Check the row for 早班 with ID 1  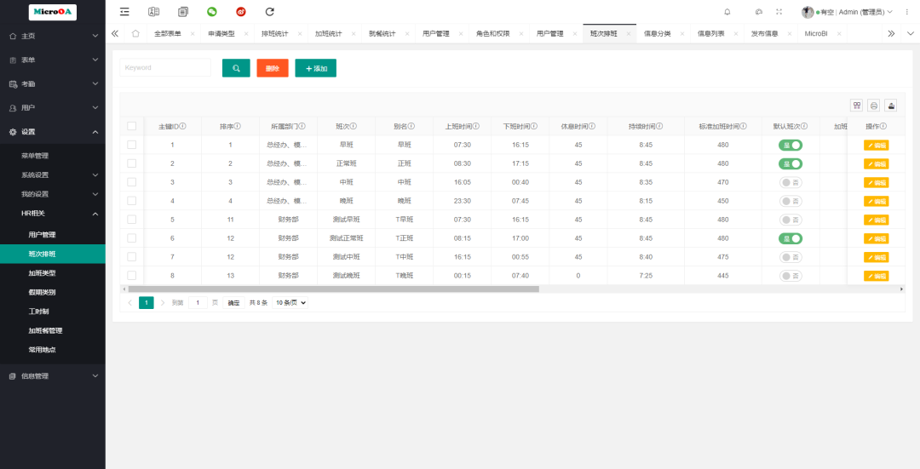point(131,144)
